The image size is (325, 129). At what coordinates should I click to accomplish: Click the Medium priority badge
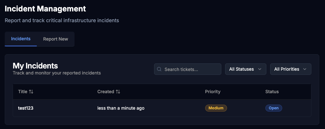(x=216, y=108)
